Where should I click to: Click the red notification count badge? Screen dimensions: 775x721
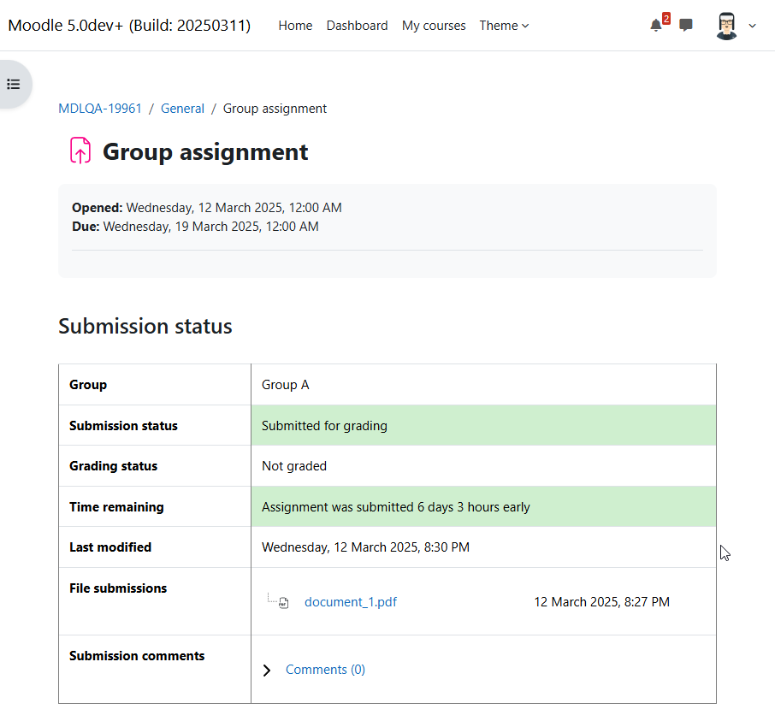pos(666,18)
